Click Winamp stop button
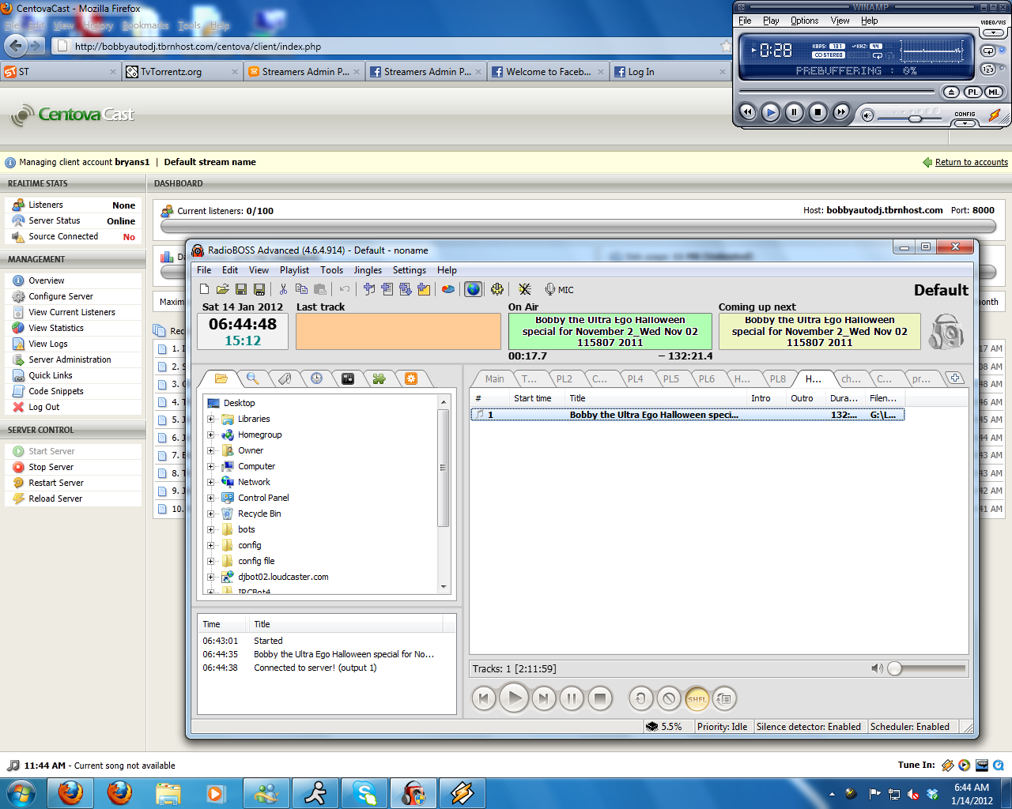The image size is (1012, 809). (818, 112)
